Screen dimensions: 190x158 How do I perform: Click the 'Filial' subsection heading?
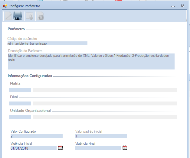point(14,97)
